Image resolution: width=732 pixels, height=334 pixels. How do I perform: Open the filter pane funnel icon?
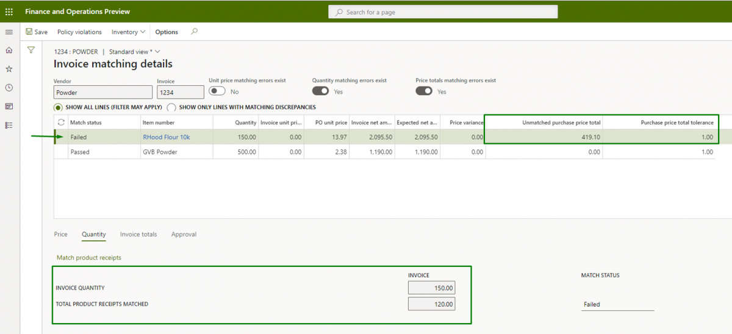coord(31,50)
